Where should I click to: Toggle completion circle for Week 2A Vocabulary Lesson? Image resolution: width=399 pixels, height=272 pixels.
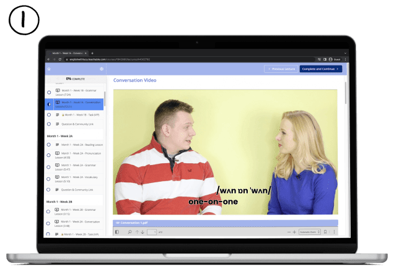tap(49, 178)
